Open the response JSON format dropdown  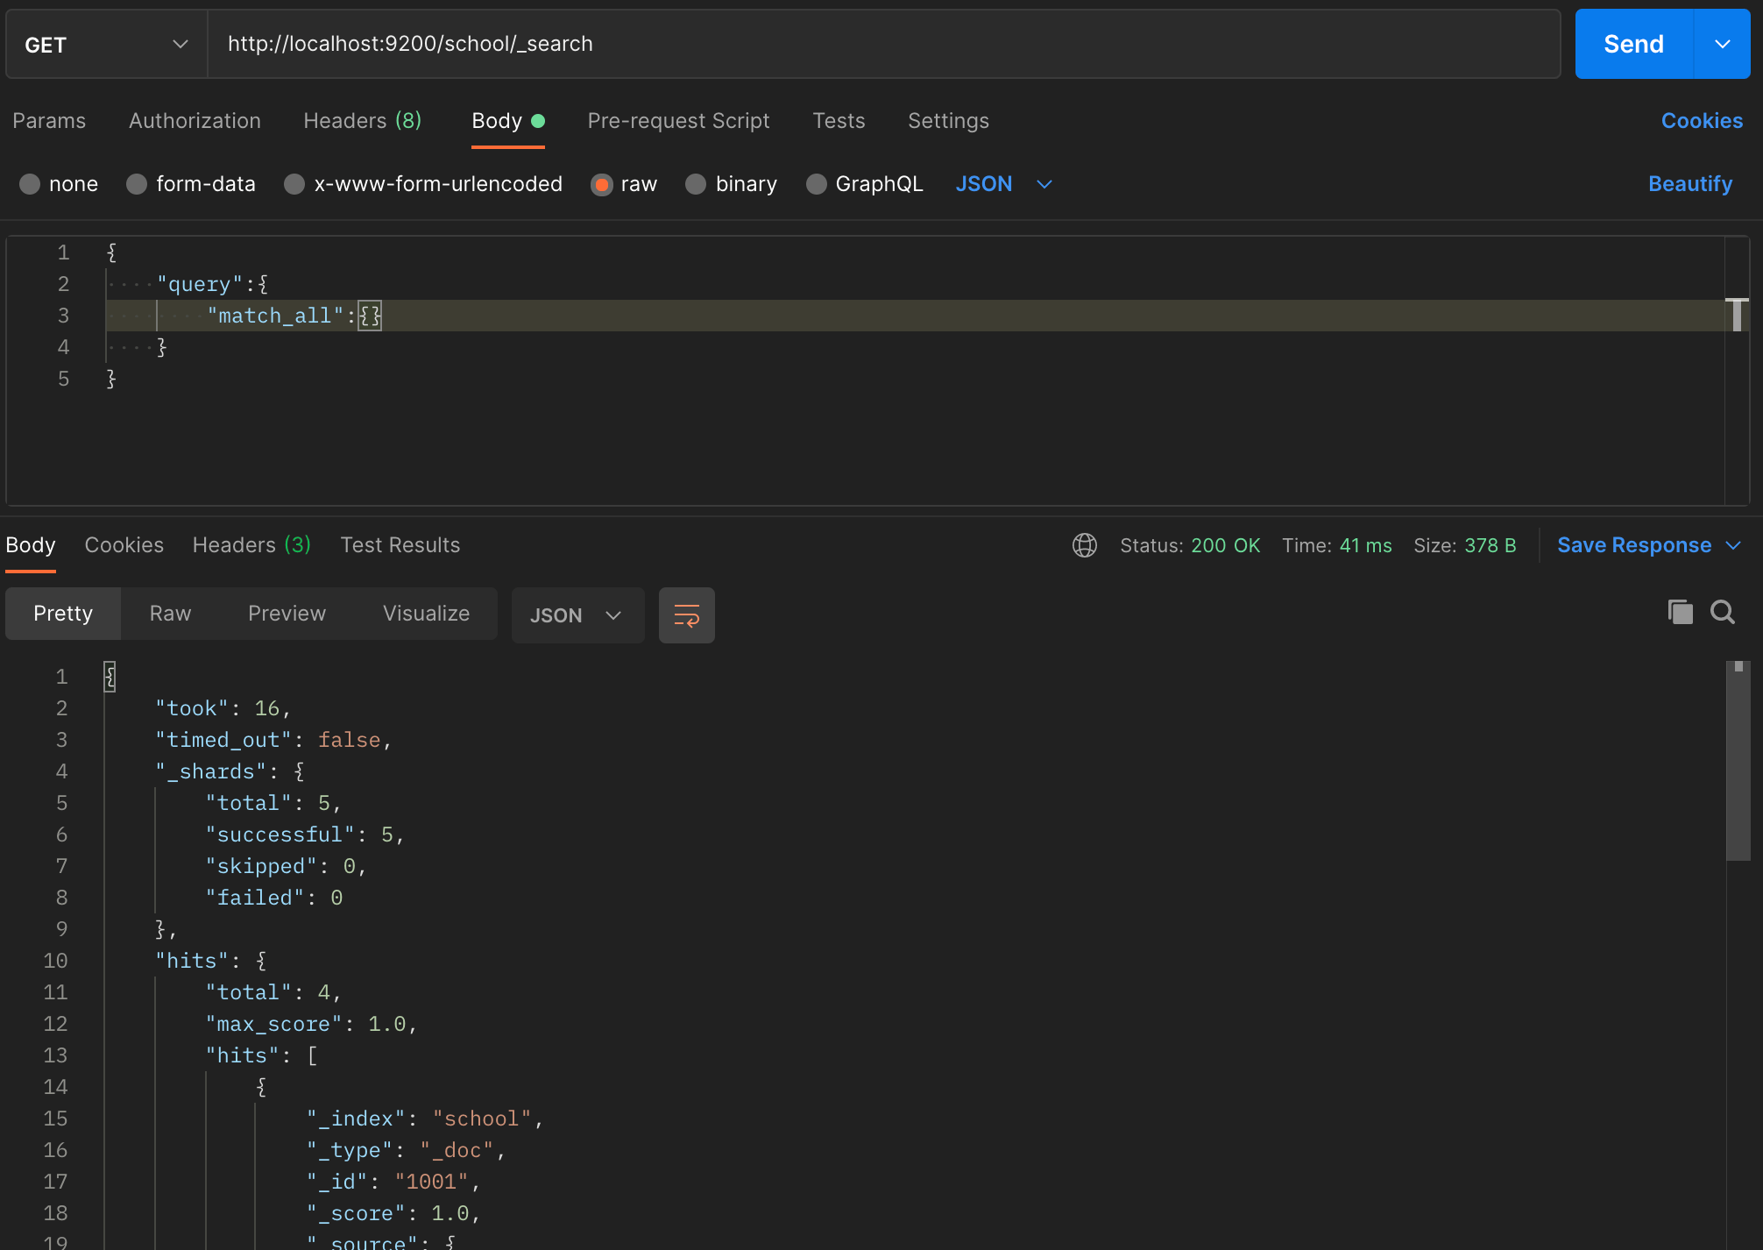click(577, 615)
